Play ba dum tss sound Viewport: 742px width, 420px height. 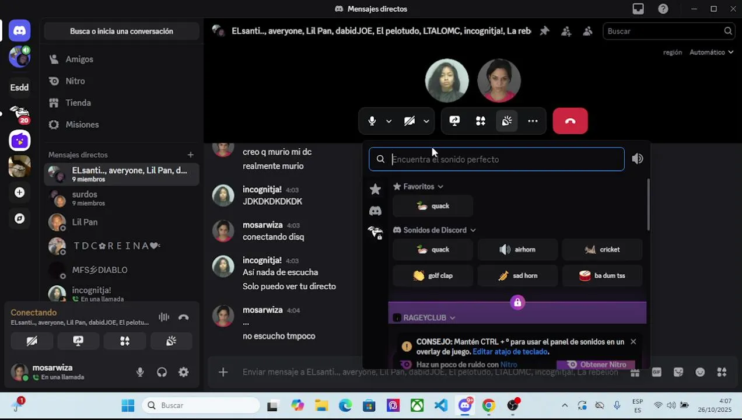pos(602,276)
